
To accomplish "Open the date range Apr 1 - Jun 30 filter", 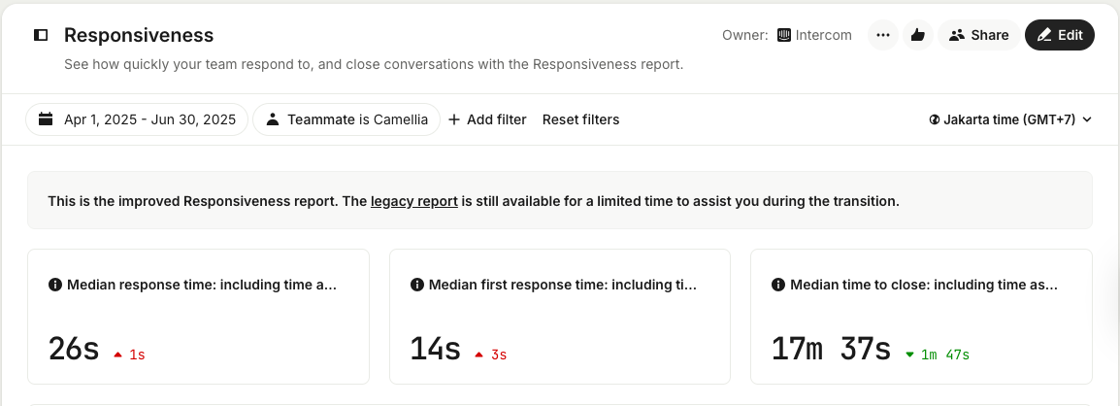I will point(137,119).
